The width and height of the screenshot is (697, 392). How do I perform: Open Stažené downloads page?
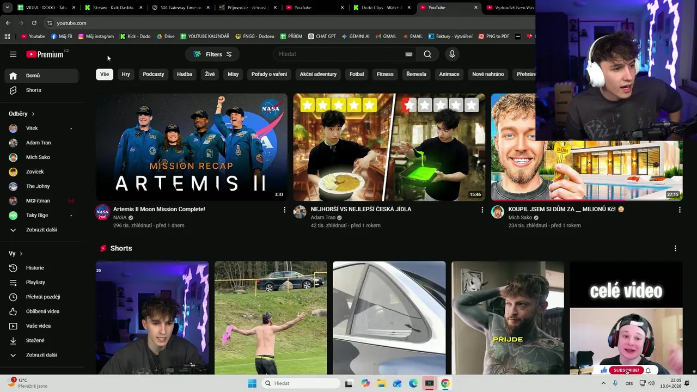[x=41, y=340]
